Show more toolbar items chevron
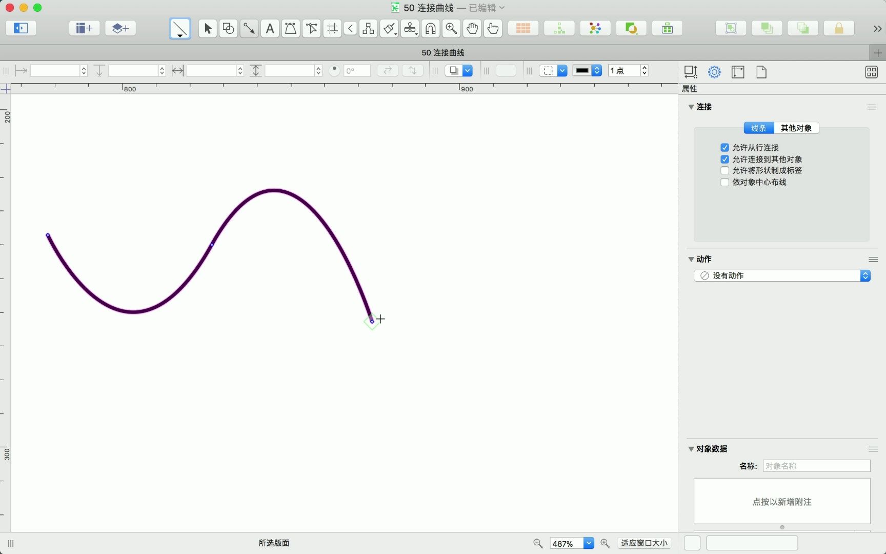 pos(877,29)
